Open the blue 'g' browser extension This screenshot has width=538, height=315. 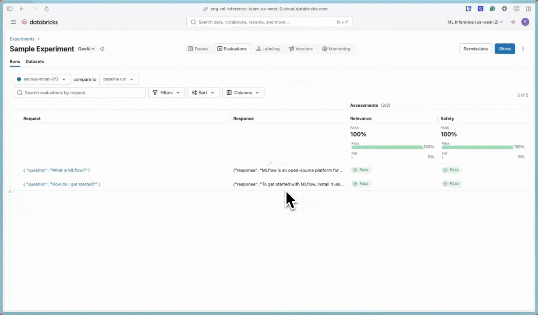click(x=480, y=8)
